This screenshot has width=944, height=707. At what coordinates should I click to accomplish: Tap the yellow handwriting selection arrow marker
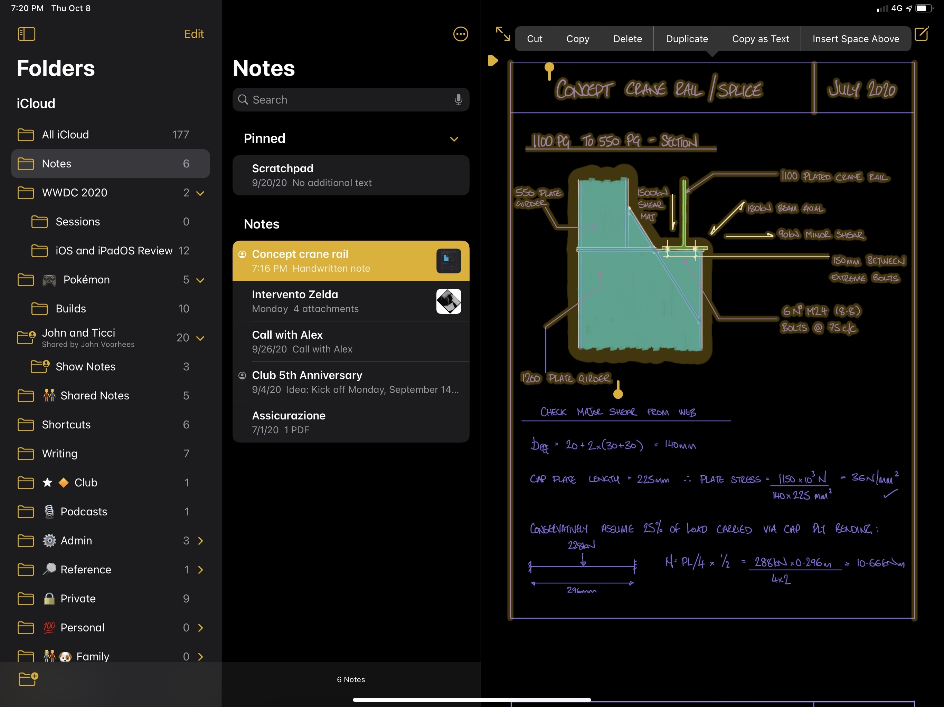[492, 60]
